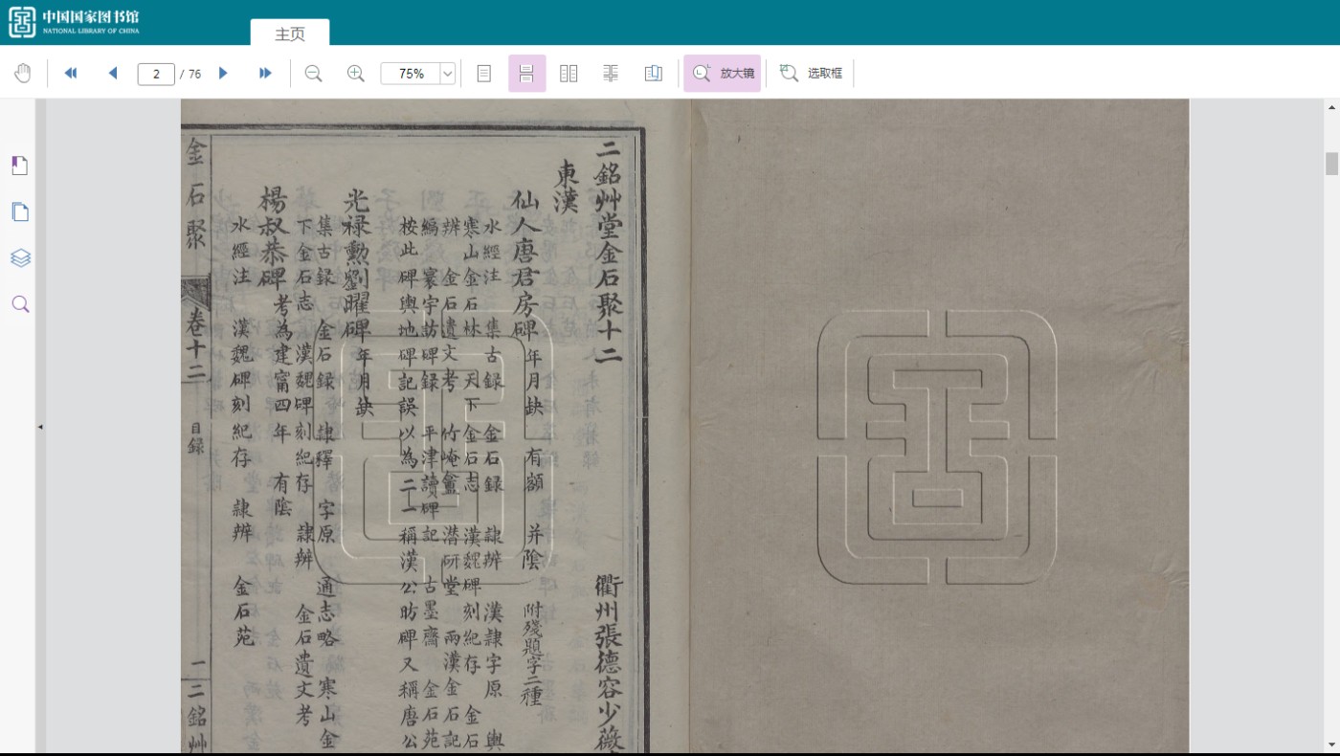Open the bookmarks sidebar panel
This screenshot has width=1340, height=756.
[x=20, y=166]
